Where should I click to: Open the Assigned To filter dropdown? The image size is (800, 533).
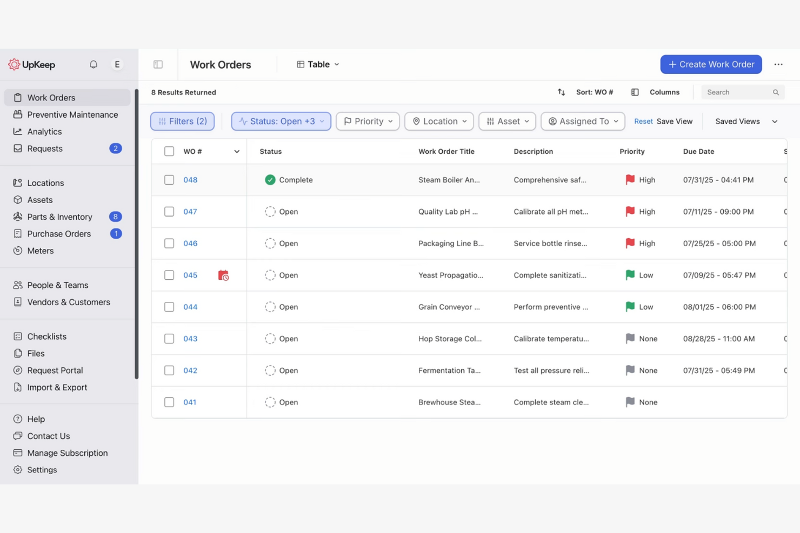pos(583,122)
